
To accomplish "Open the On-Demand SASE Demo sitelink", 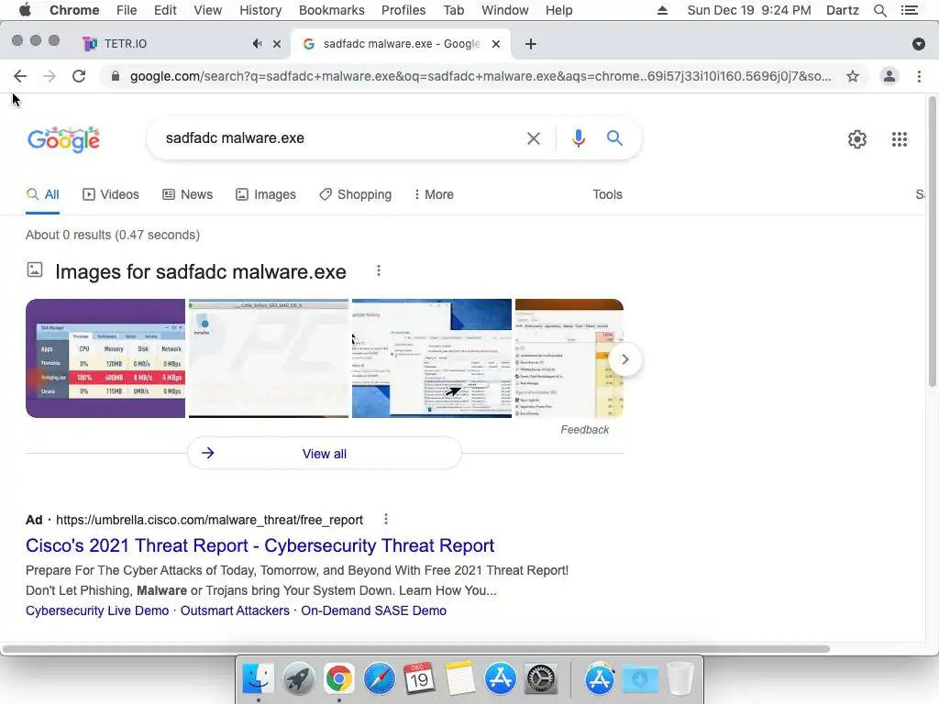I will pyautogui.click(x=374, y=610).
